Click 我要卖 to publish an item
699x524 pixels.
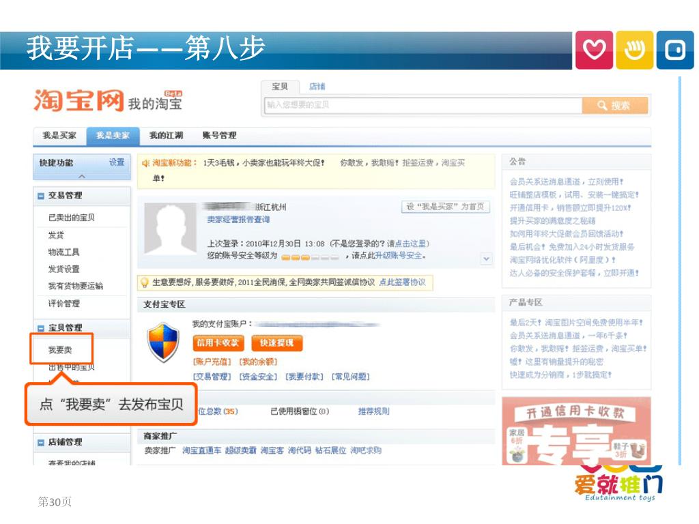(x=60, y=350)
